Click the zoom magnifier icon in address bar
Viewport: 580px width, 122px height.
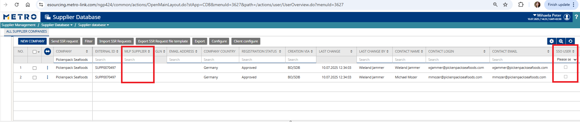click(x=495, y=5)
